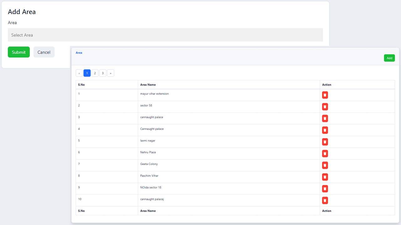Delete the mayur vihar extension row
Image resolution: width=401 pixels, height=225 pixels.
point(325,95)
